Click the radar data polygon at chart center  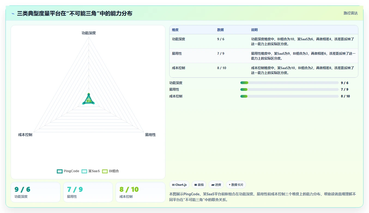click(89, 100)
